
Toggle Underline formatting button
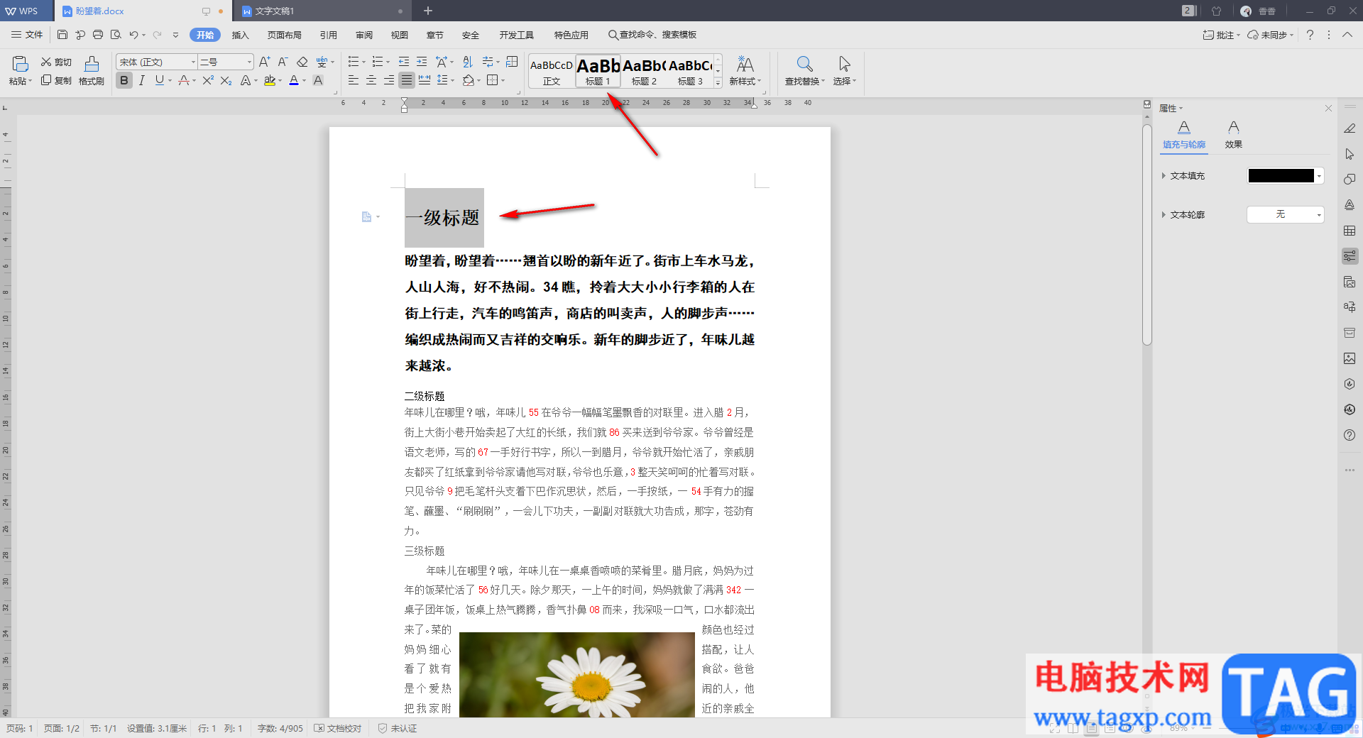160,81
